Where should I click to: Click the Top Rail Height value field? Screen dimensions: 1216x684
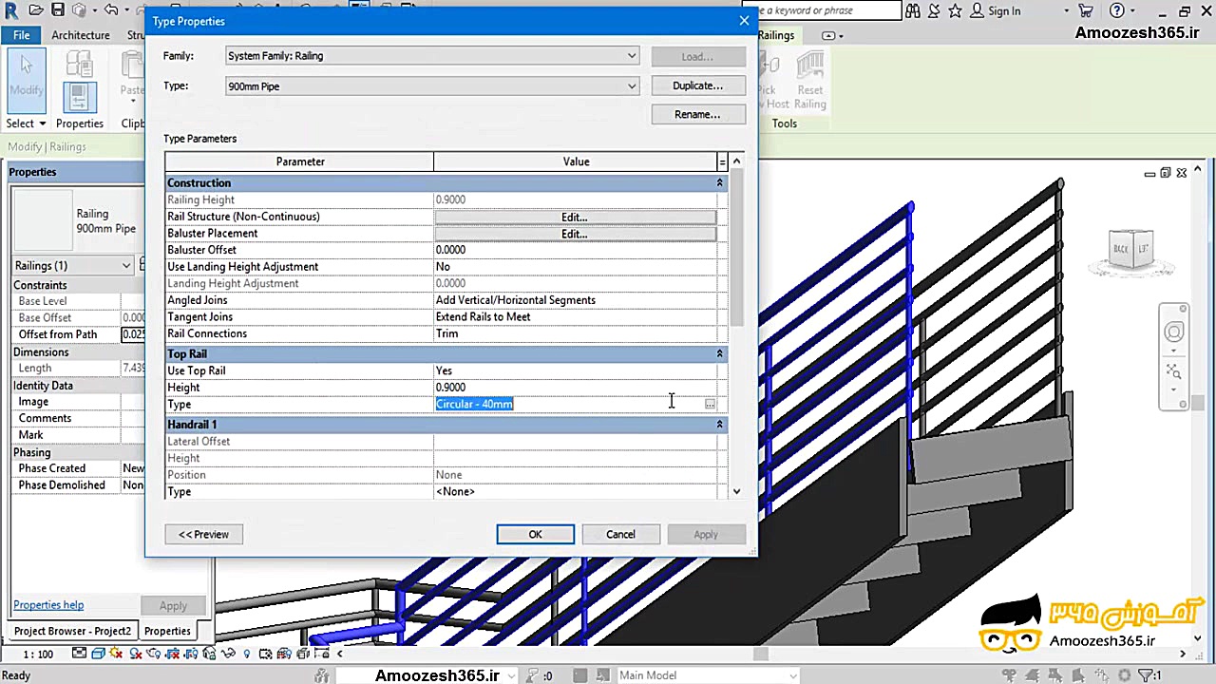point(575,388)
